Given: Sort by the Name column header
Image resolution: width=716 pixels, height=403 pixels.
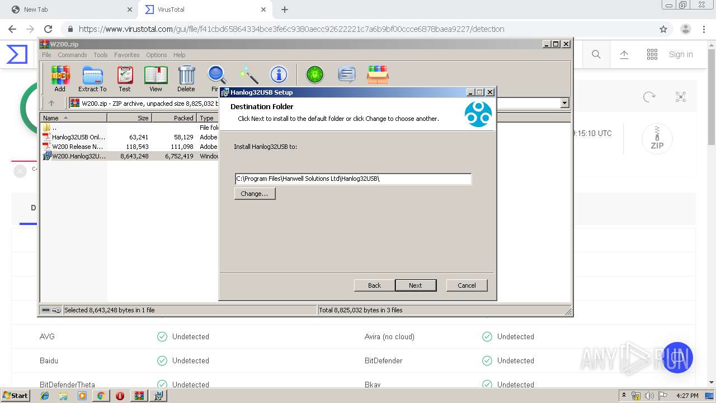Looking at the screenshot, I should tap(73, 118).
